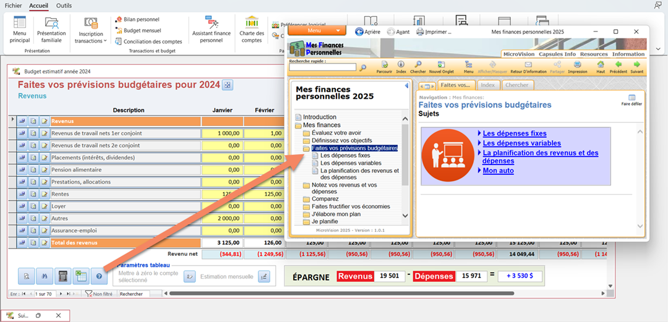
Task: Click the Impression printer icon
Action: 577,67
